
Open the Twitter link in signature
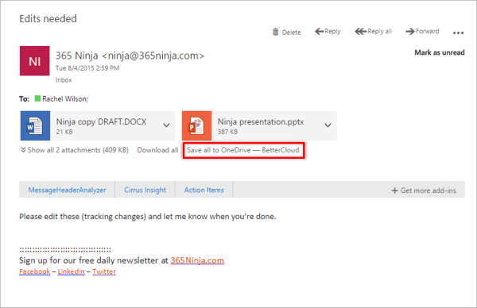pyautogui.click(x=104, y=271)
